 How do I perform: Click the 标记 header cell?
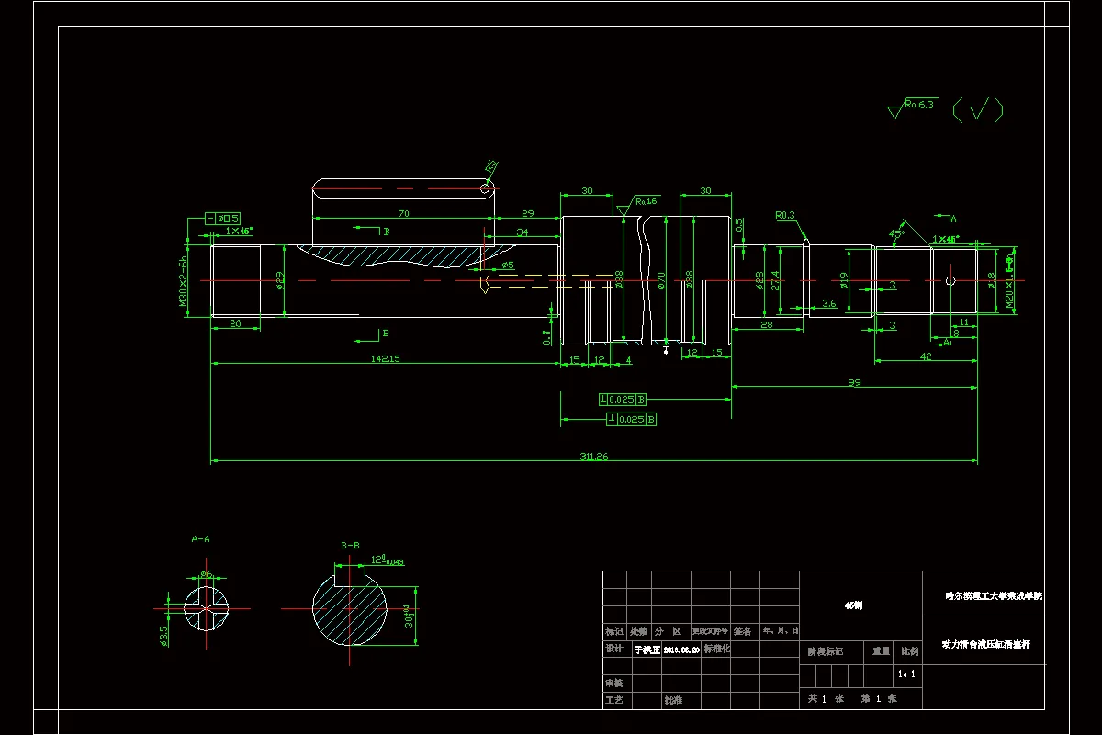coord(614,632)
